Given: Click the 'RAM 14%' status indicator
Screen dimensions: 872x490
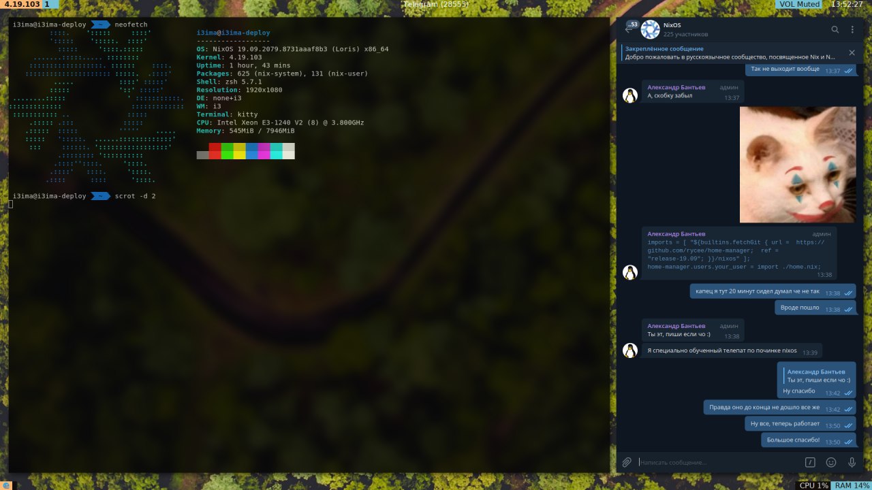Looking at the screenshot, I should [x=852, y=485].
